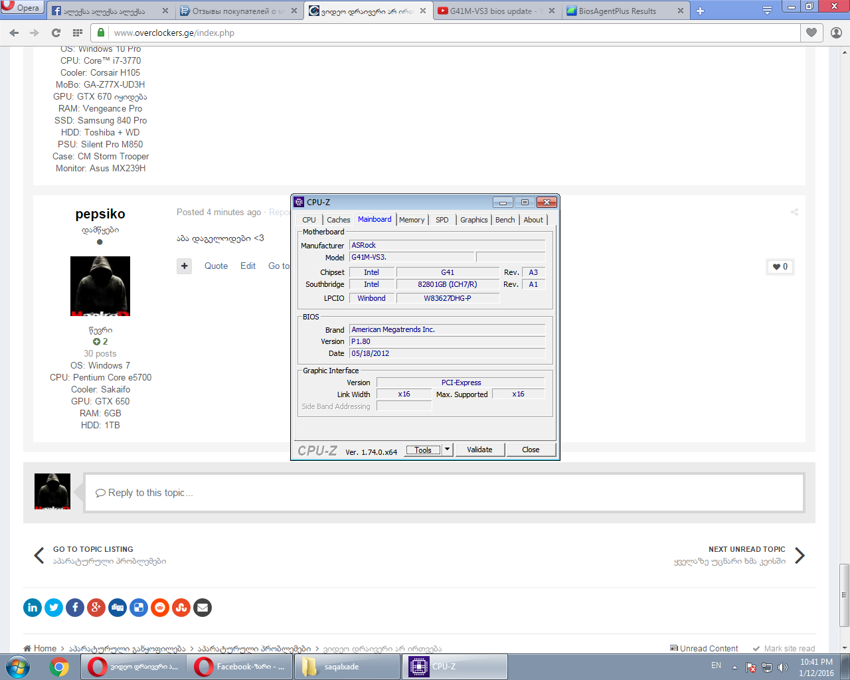The width and height of the screenshot is (850, 680).
Task: Bookmark page with heart icon in address bar
Action: tap(811, 33)
